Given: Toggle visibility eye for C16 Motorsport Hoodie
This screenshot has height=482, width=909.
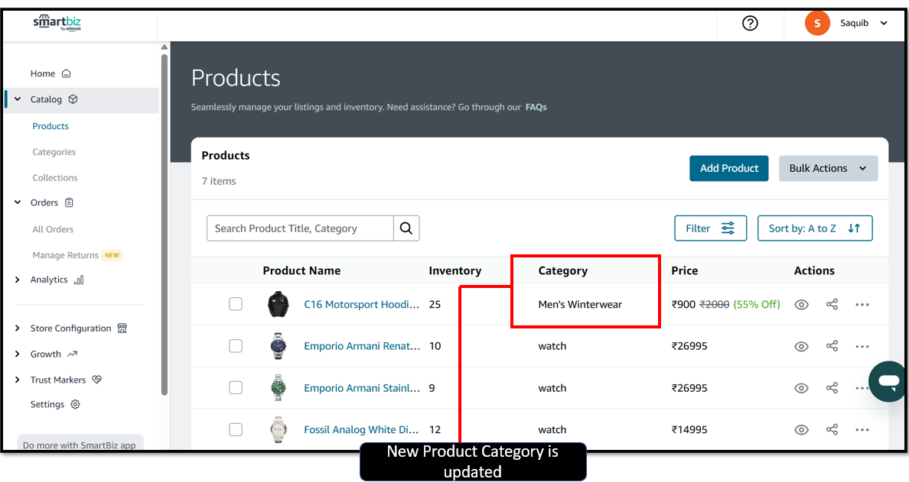Looking at the screenshot, I should (x=801, y=304).
